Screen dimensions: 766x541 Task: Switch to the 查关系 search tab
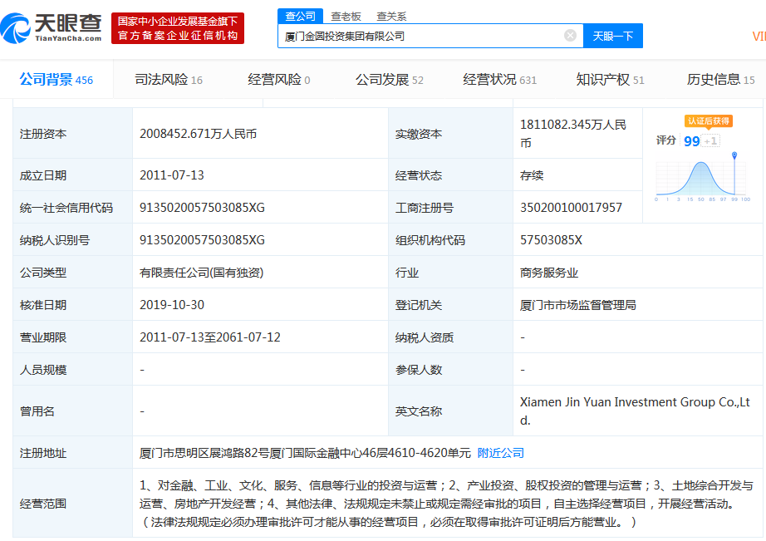pyautogui.click(x=391, y=16)
